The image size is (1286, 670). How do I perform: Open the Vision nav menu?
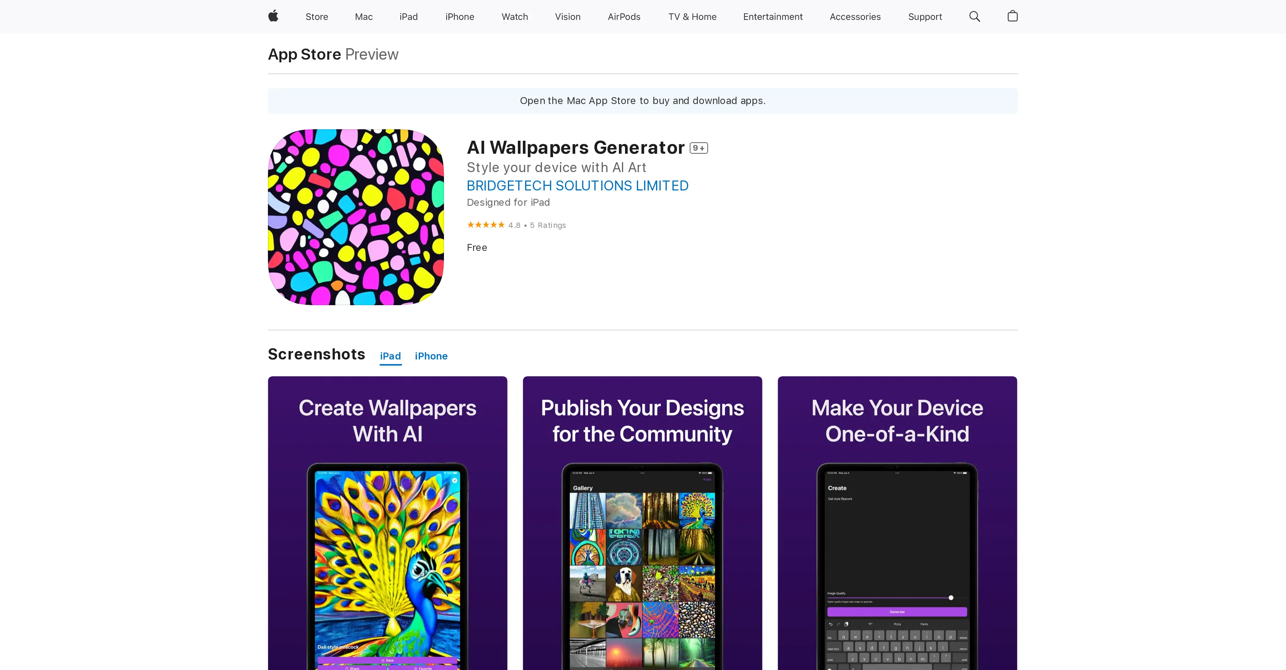click(x=568, y=16)
